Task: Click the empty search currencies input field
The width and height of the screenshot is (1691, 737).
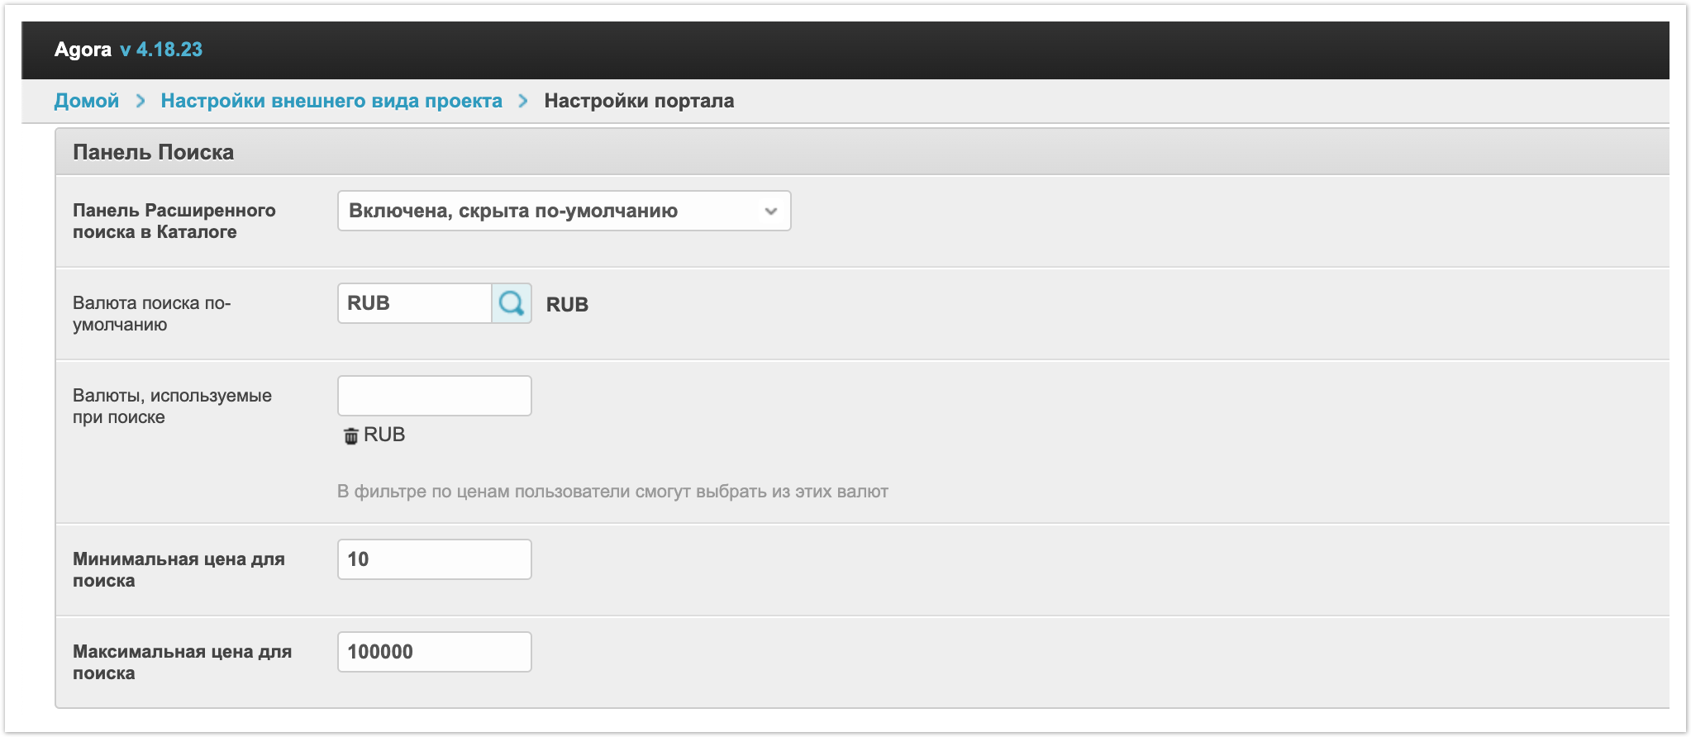Action: 434,396
